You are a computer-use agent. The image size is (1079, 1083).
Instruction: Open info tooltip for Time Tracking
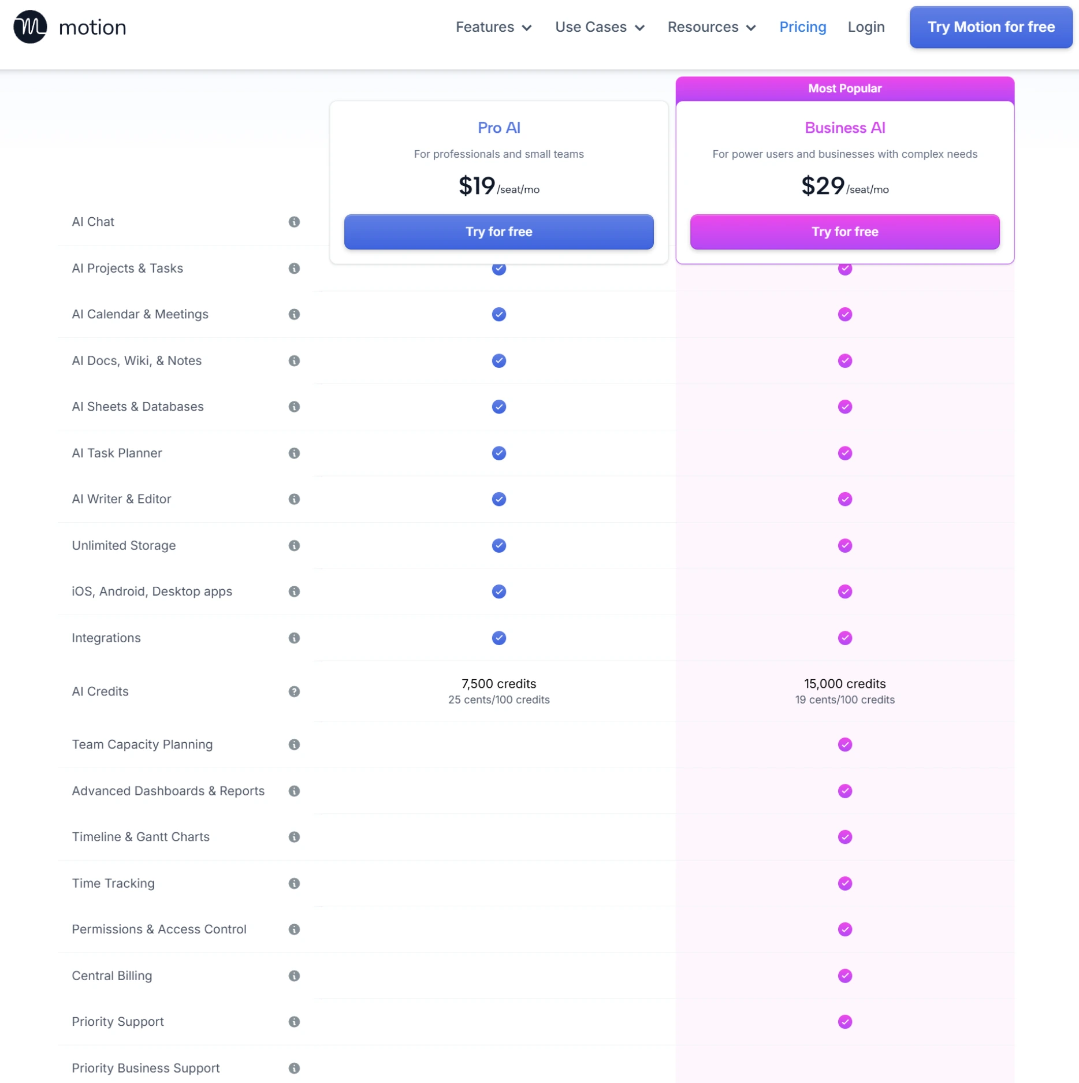click(x=295, y=884)
